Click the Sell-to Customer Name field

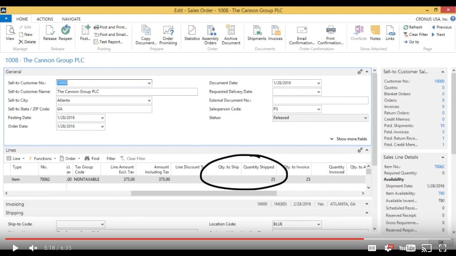[x=127, y=92]
